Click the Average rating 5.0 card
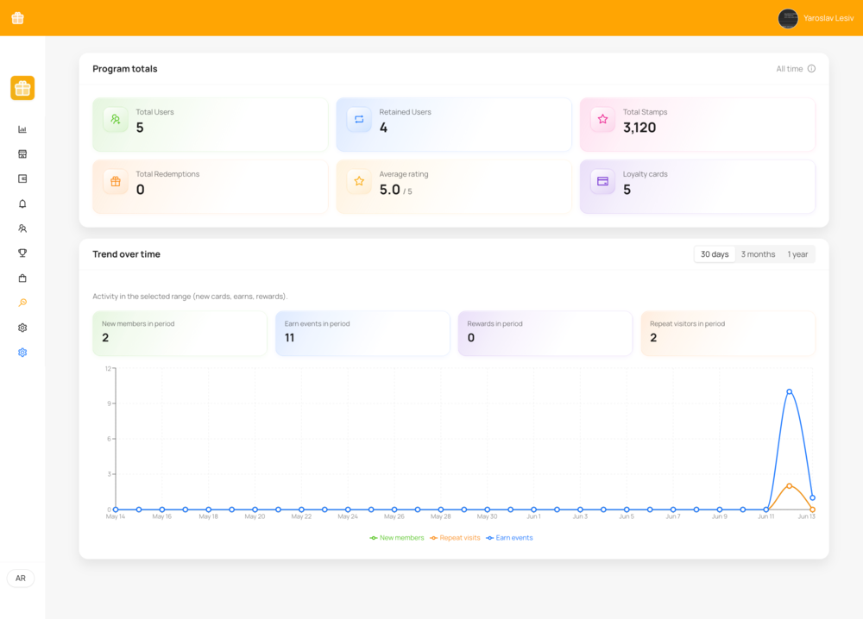The height and width of the screenshot is (619, 863). pyautogui.click(x=454, y=187)
